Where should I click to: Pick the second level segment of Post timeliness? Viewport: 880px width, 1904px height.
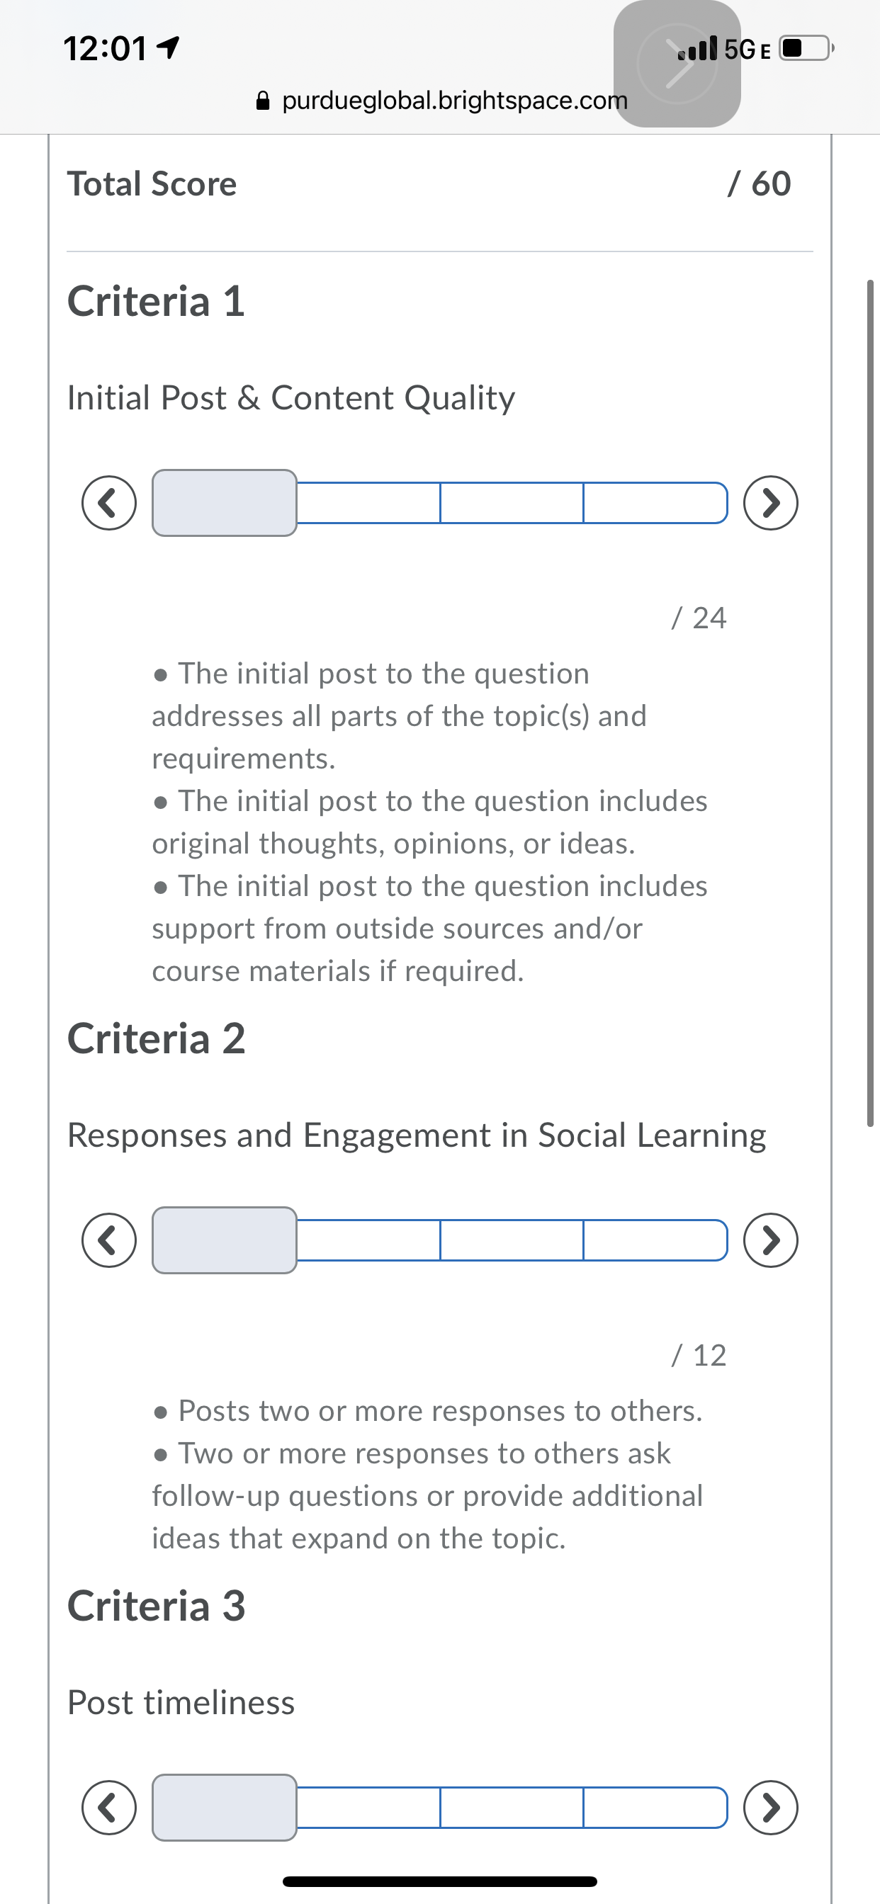point(368,1808)
